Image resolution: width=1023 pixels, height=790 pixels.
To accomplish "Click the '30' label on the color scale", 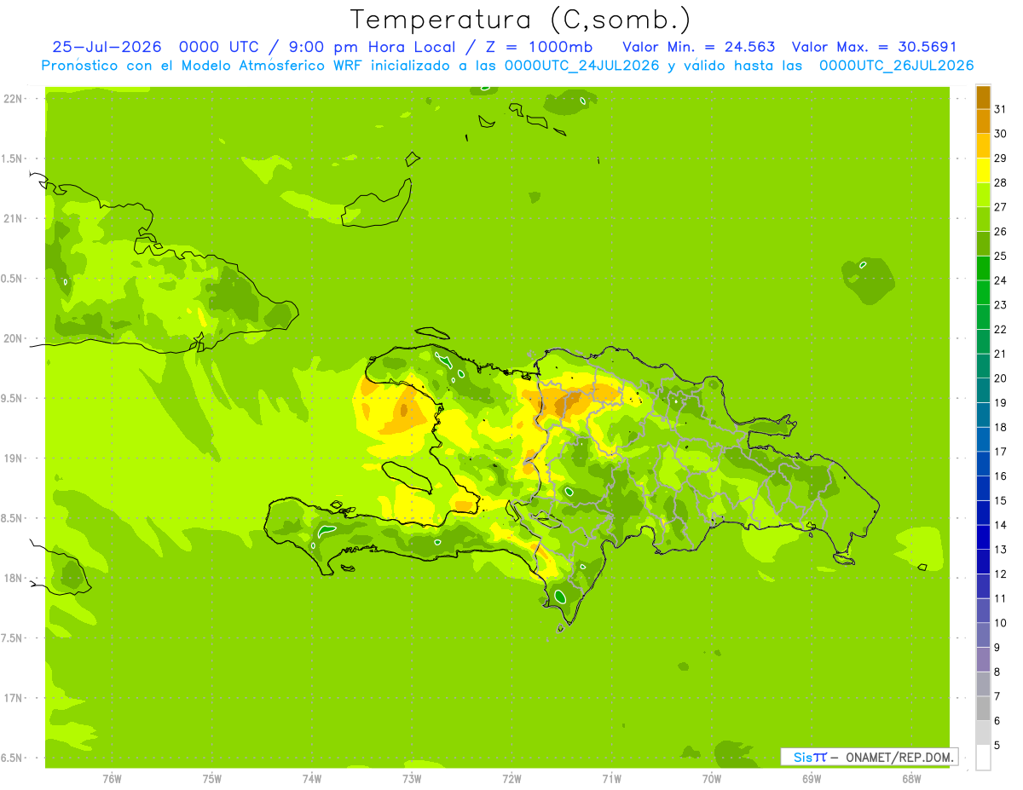I will point(1001,134).
